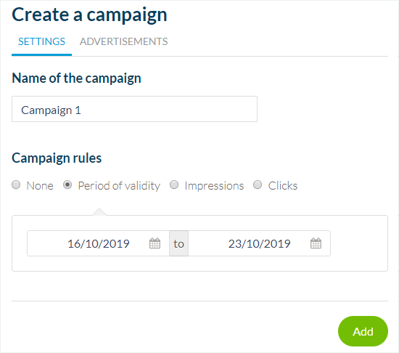Click the green Add button
Viewport: 399px width, 353px height.
[363, 331]
